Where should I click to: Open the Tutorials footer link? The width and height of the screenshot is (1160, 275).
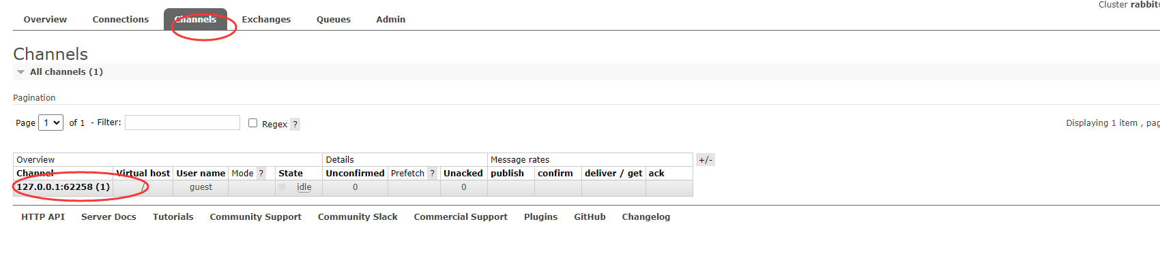coord(173,216)
